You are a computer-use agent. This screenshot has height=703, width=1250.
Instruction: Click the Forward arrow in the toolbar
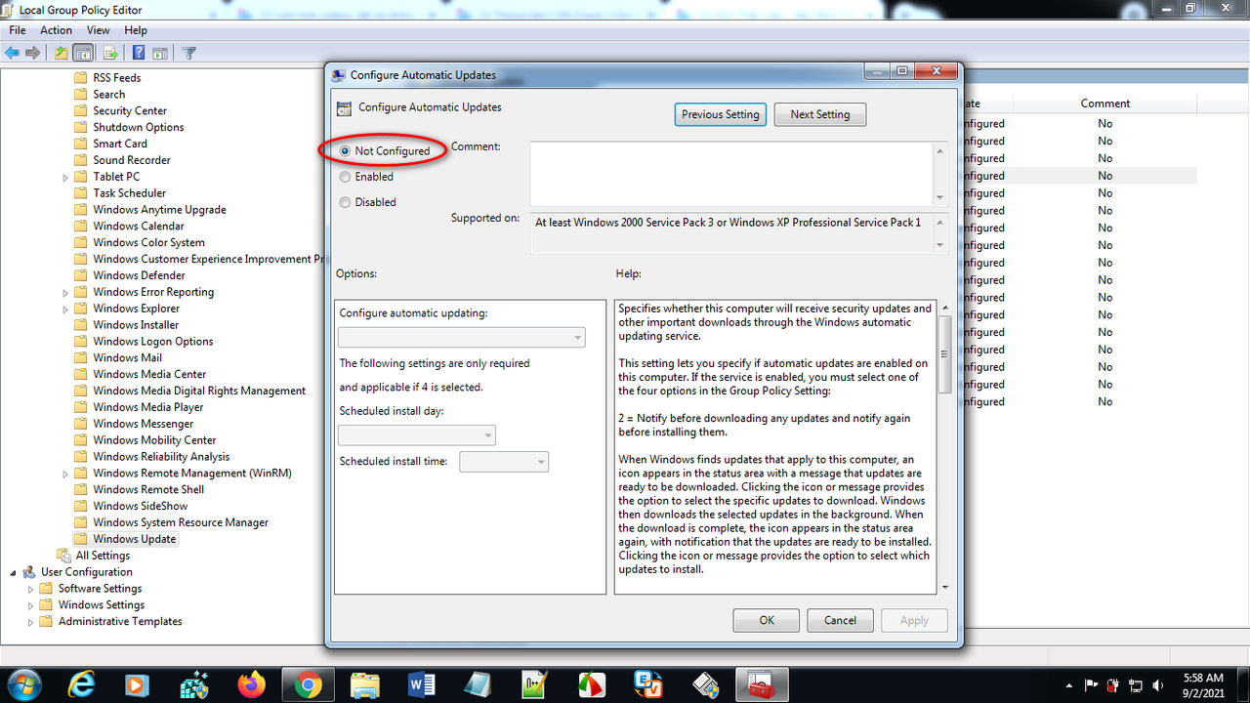pos(33,53)
